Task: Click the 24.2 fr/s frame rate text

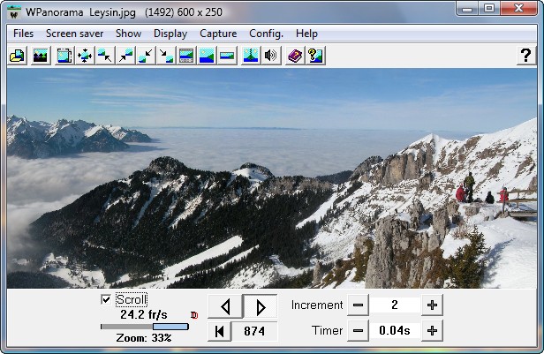Action: click(x=144, y=314)
